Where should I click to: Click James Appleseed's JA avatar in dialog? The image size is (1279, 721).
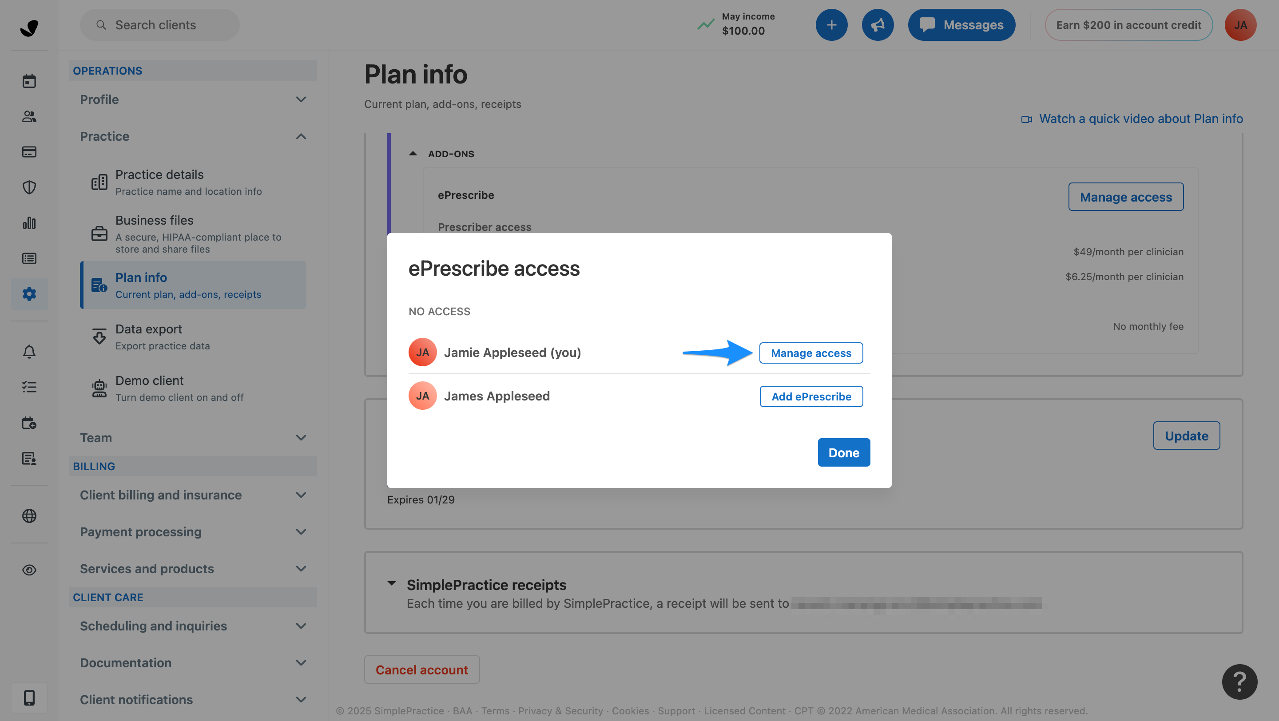422,396
